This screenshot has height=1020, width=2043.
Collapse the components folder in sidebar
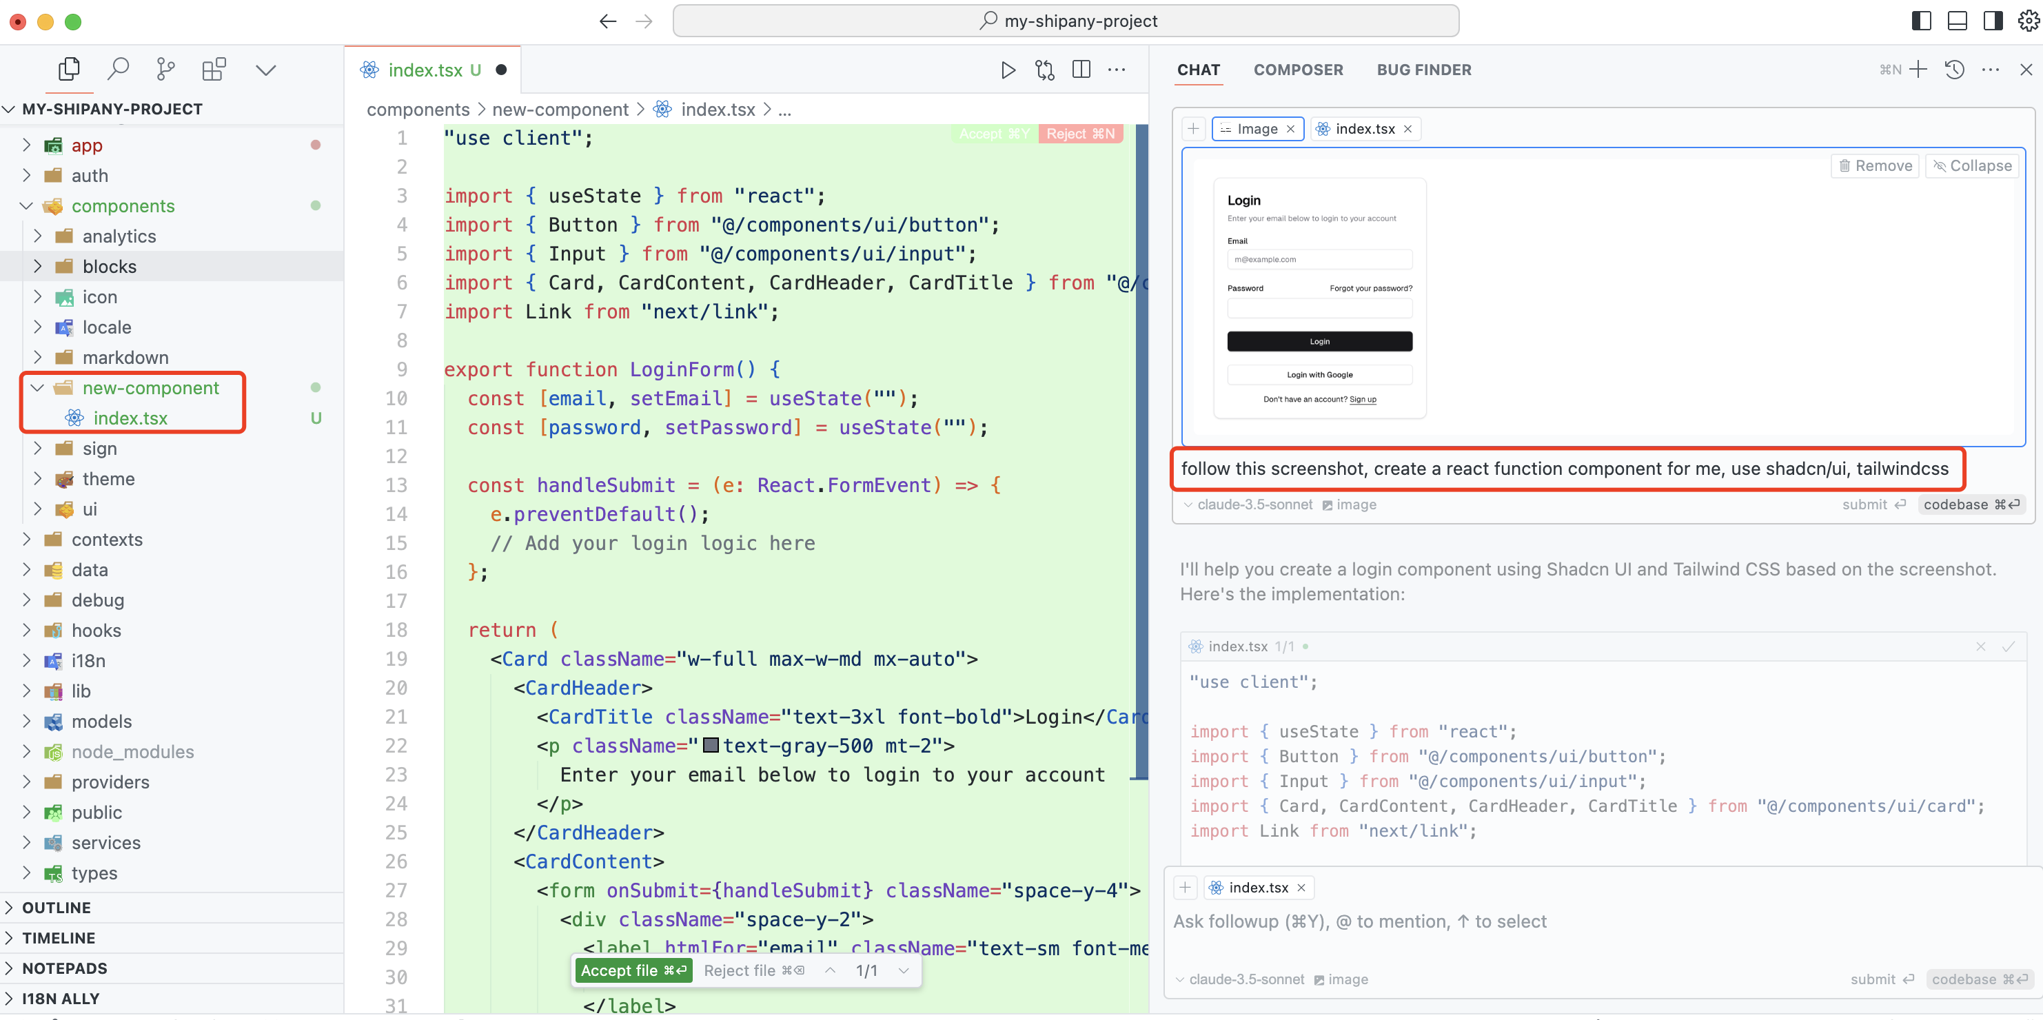[x=29, y=205]
